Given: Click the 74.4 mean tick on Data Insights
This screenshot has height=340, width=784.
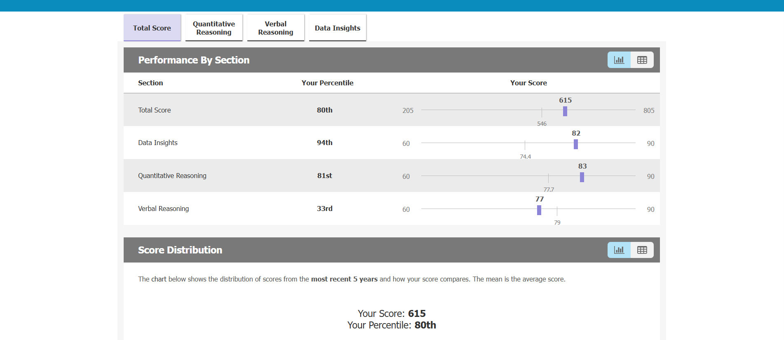Looking at the screenshot, I should point(525,145).
